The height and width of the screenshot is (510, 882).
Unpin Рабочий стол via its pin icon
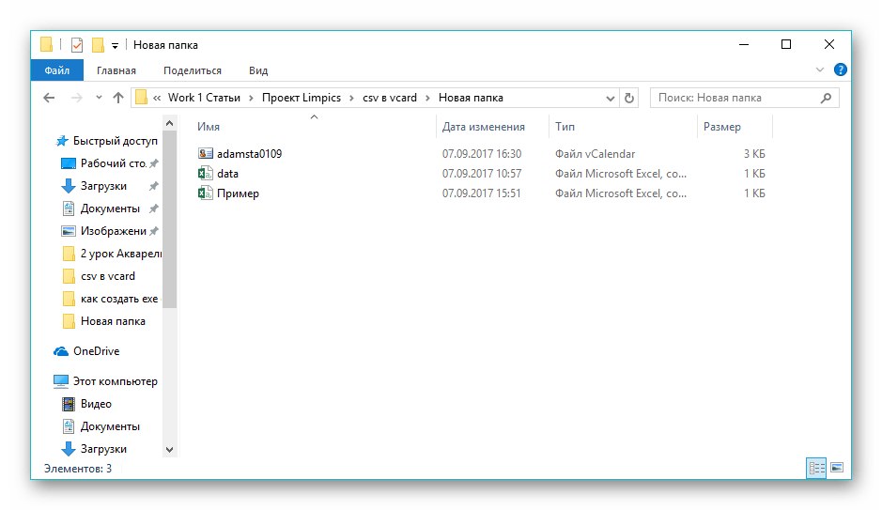pyautogui.click(x=153, y=163)
